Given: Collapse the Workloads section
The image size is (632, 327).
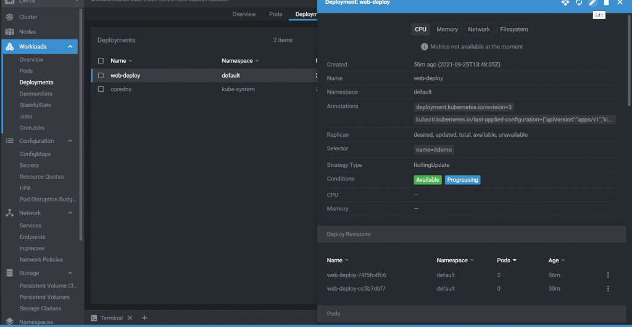Looking at the screenshot, I should tap(70, 47).
